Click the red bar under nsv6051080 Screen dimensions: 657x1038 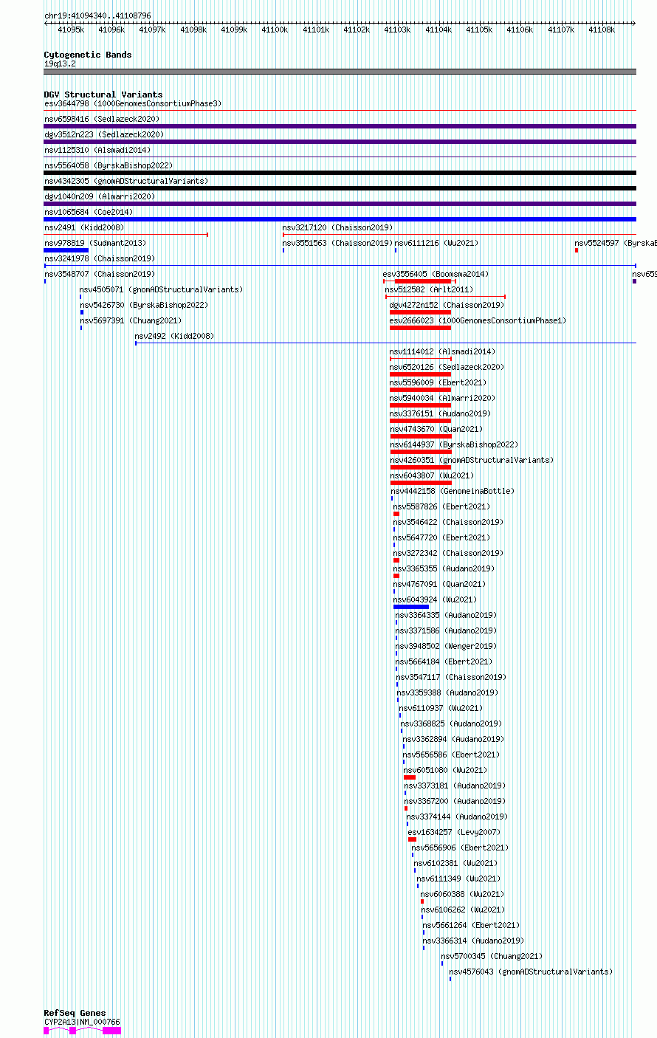410,777
